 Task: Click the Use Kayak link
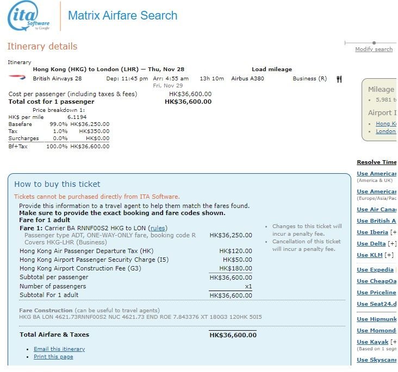coord(372,342)
